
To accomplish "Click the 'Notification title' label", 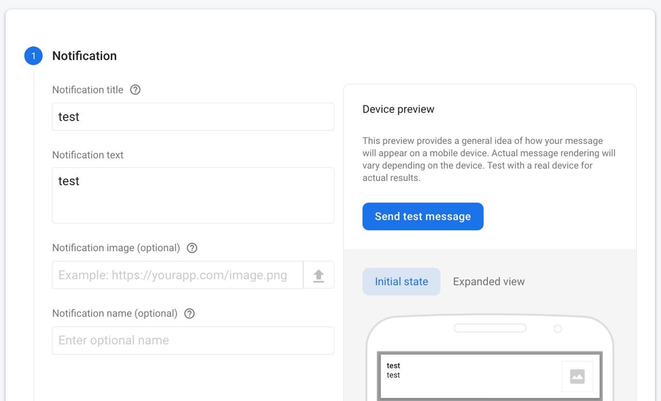I will [x=88, y=90].
